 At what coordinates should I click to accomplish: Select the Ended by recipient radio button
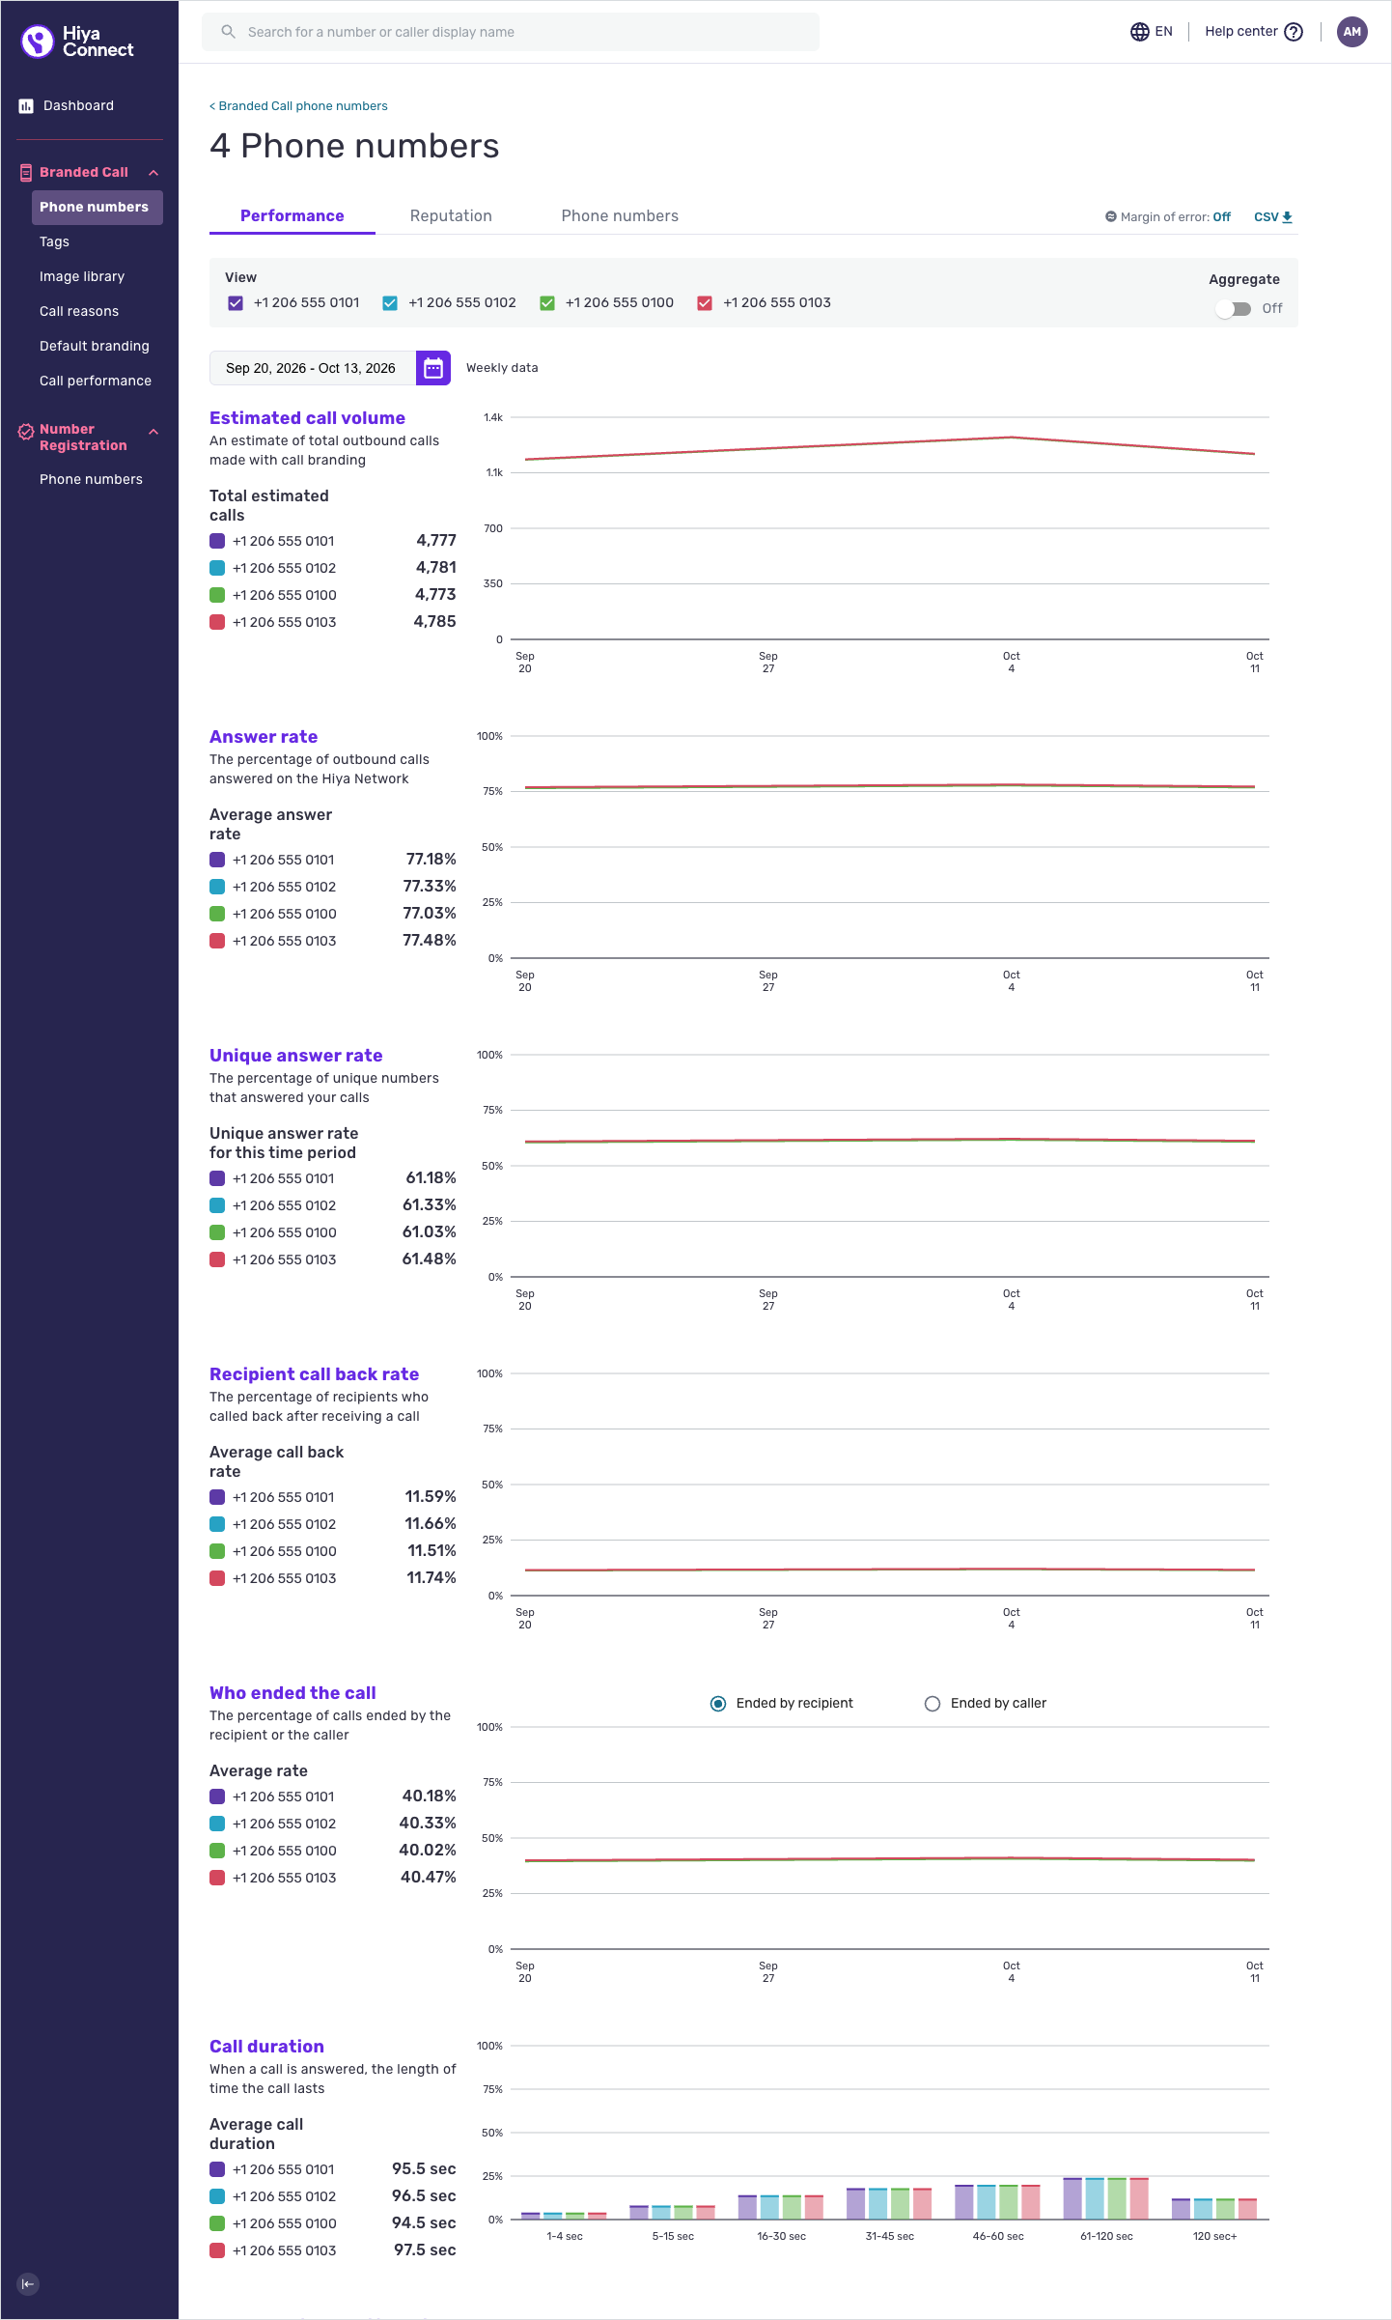pos(718,1704)
